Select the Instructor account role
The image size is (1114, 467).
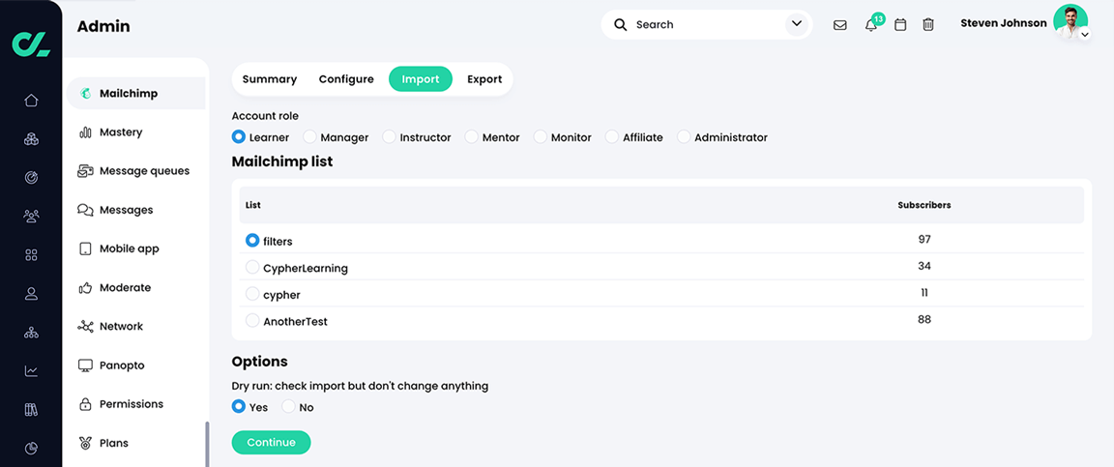click(x=390, y=136)
